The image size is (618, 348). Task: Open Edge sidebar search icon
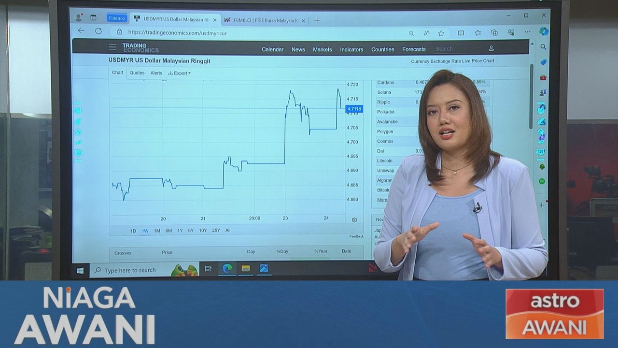click(x=543, y=47)
